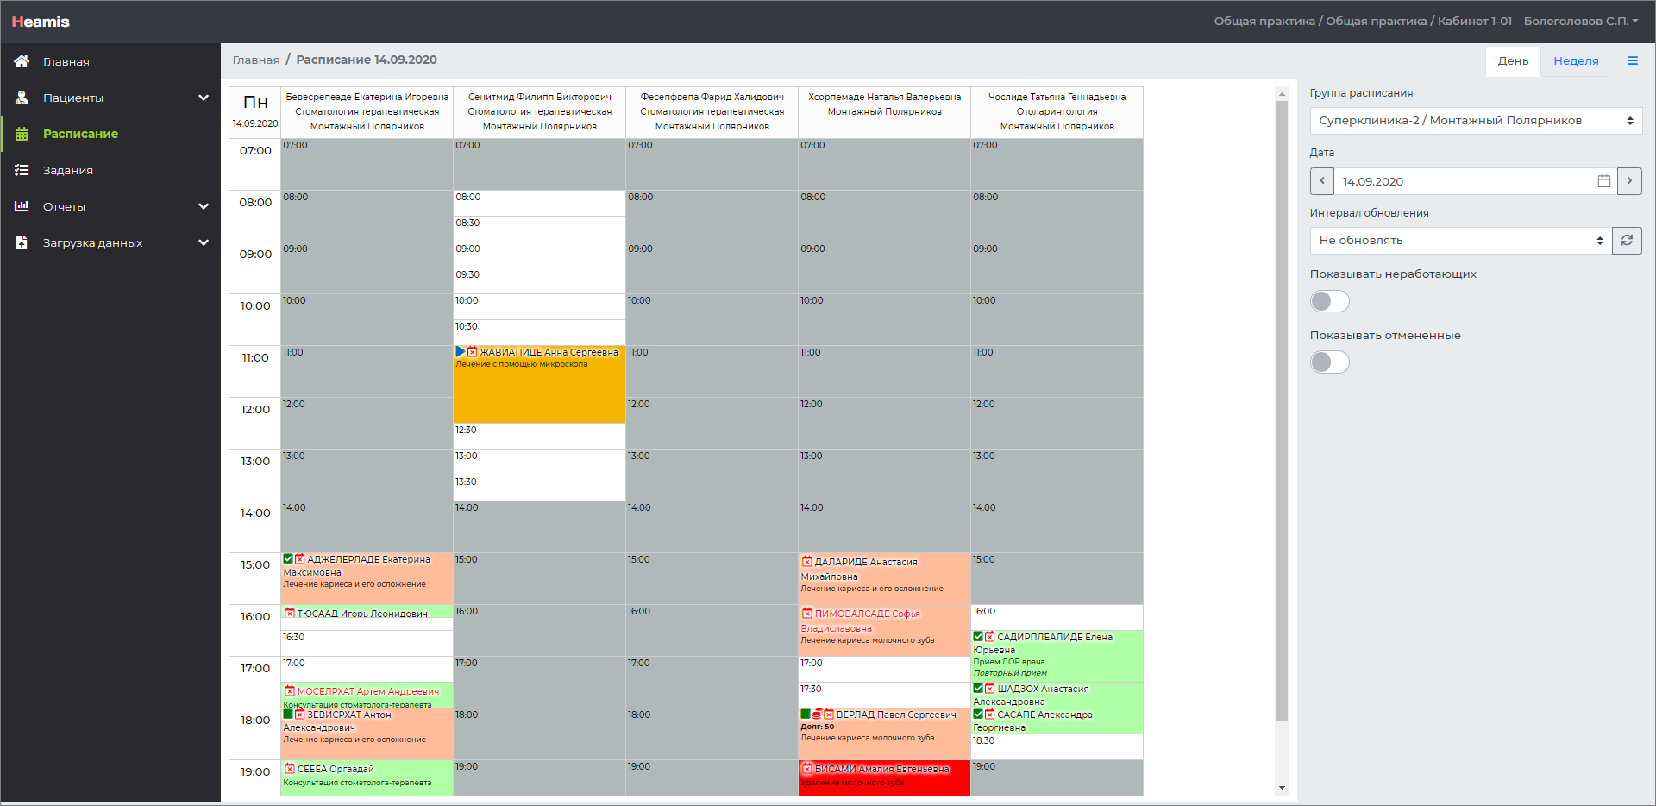The height and width of the screenshot is (806, 1656).
Task: Enable the show cancelled toggle
Action: pos(1329,362)
